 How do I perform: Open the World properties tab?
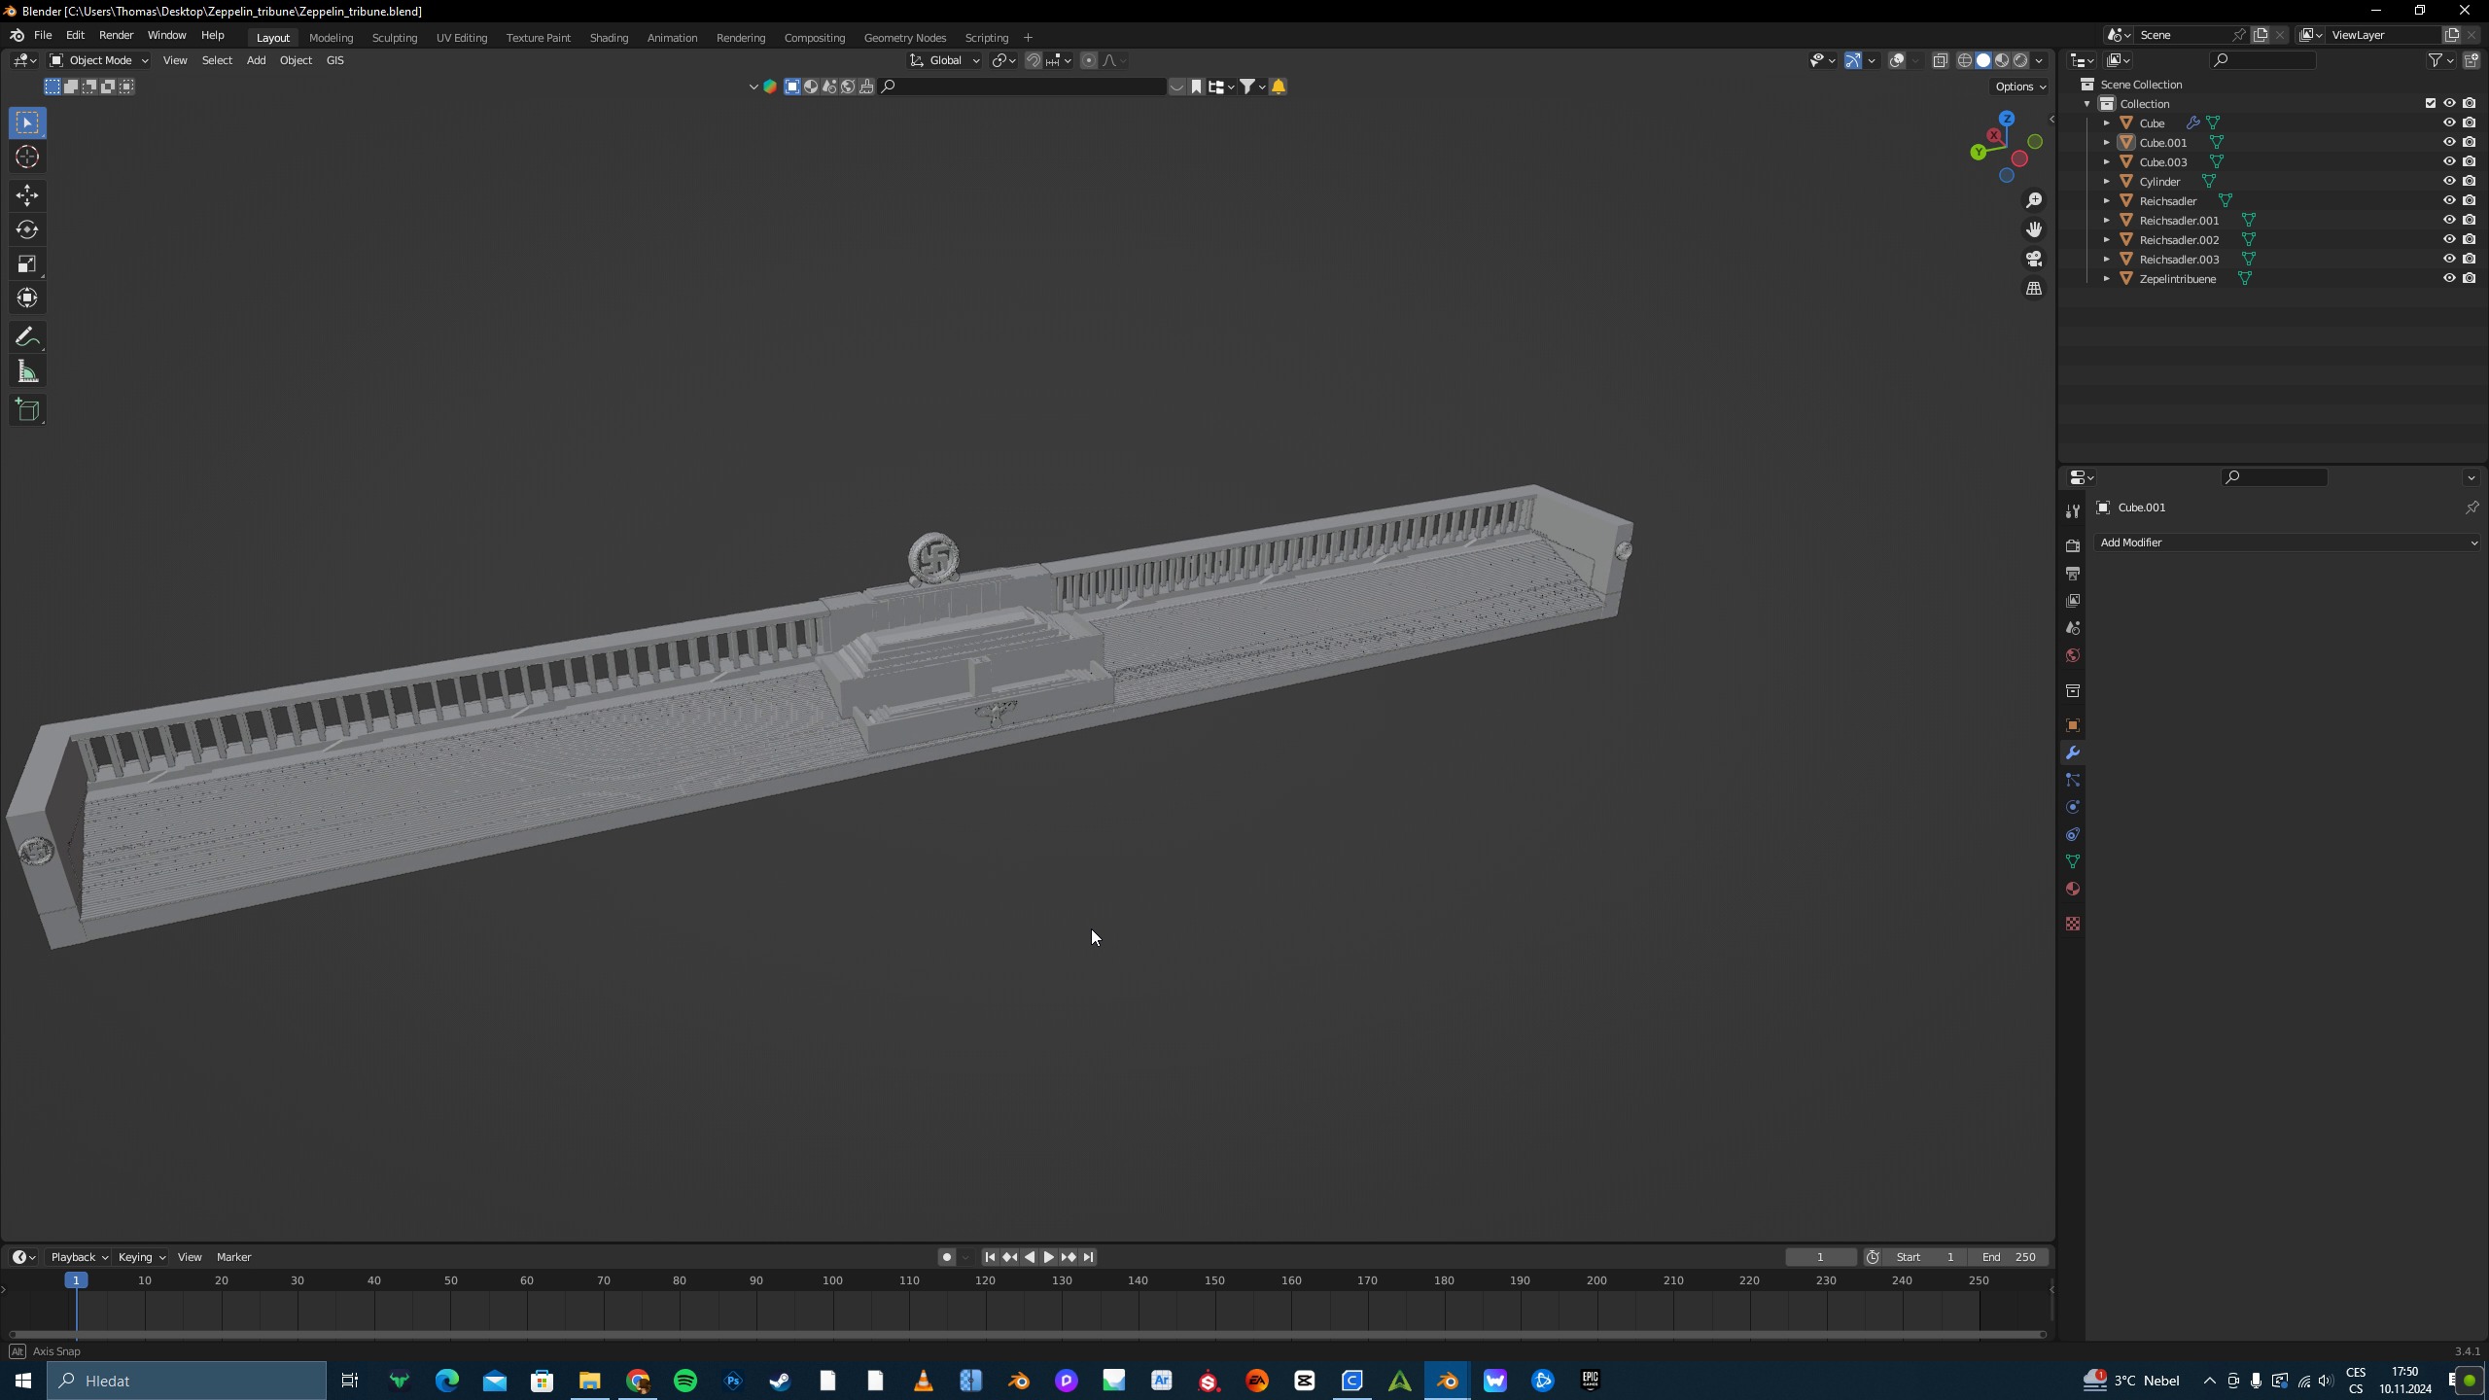tap(2073, 655)
